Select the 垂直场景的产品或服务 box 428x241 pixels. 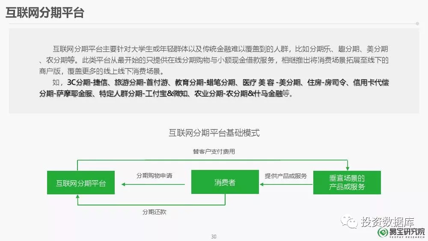tap(347, 183)
